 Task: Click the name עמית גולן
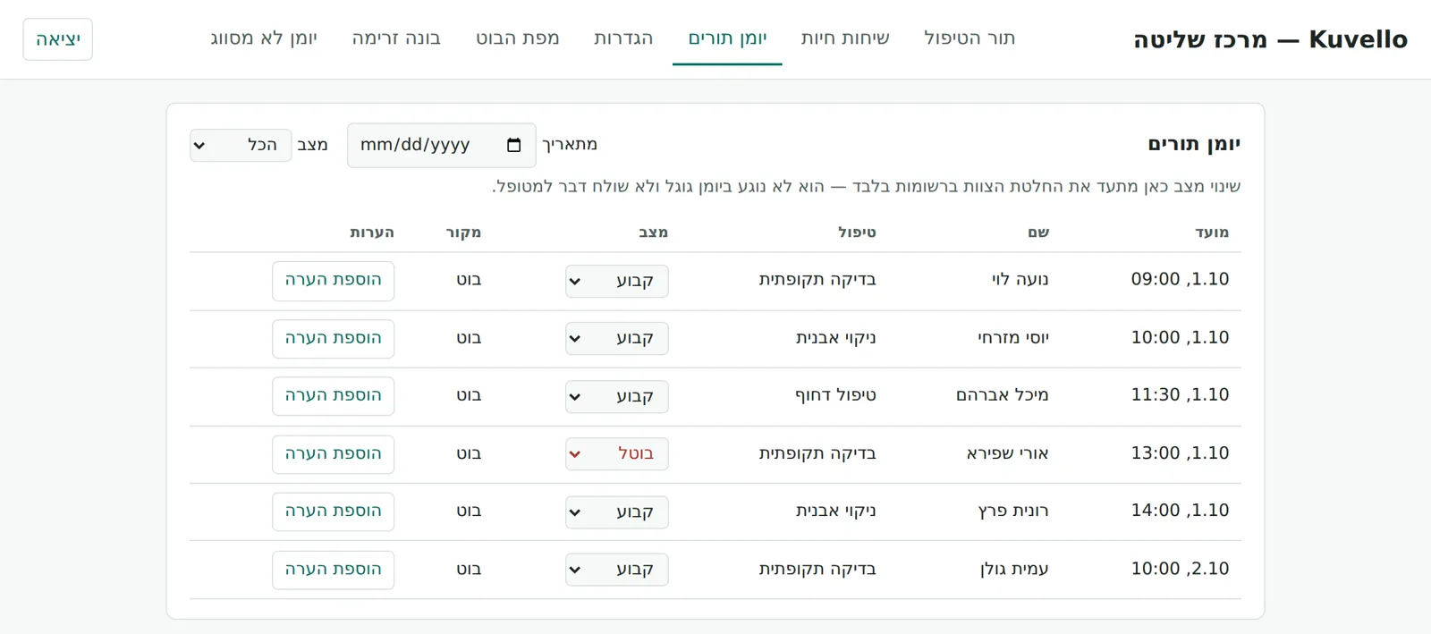pos(1015,569)
